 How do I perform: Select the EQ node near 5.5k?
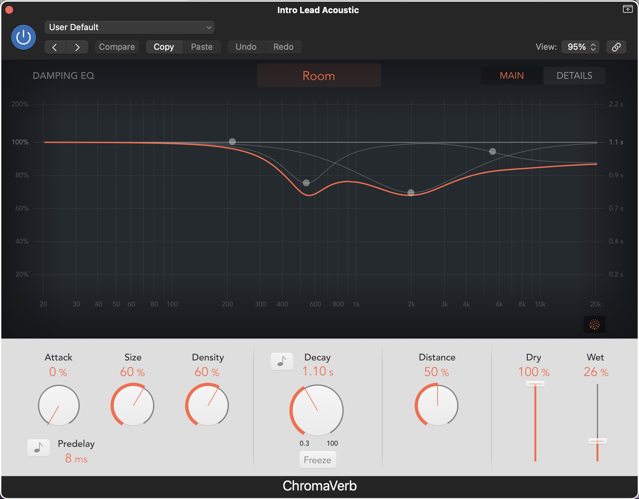pyautogui.click(x=492, y=151)
